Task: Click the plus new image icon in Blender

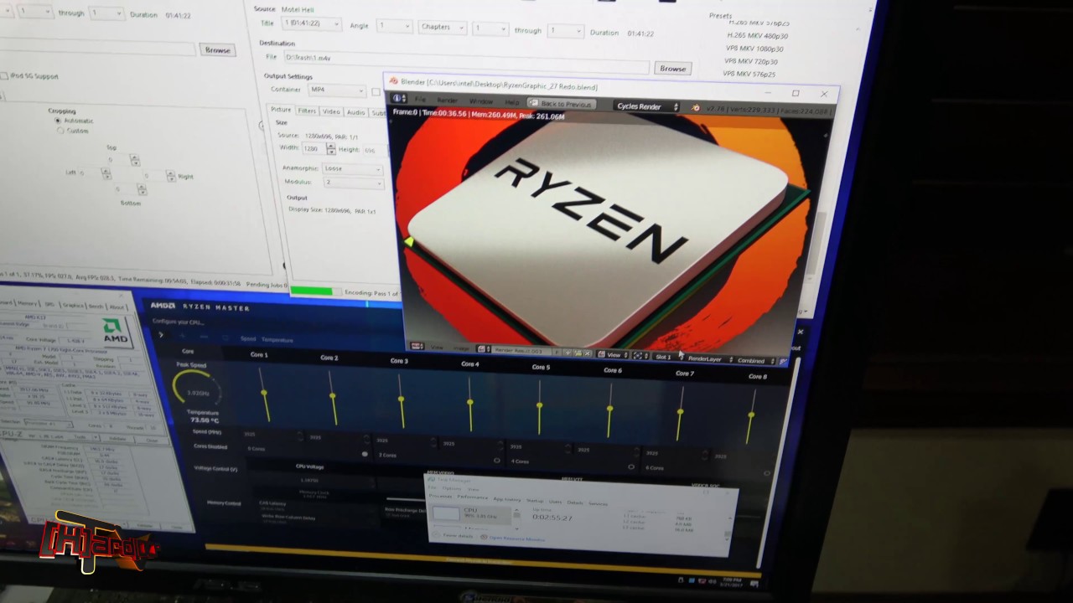Action: pos(567,353)
